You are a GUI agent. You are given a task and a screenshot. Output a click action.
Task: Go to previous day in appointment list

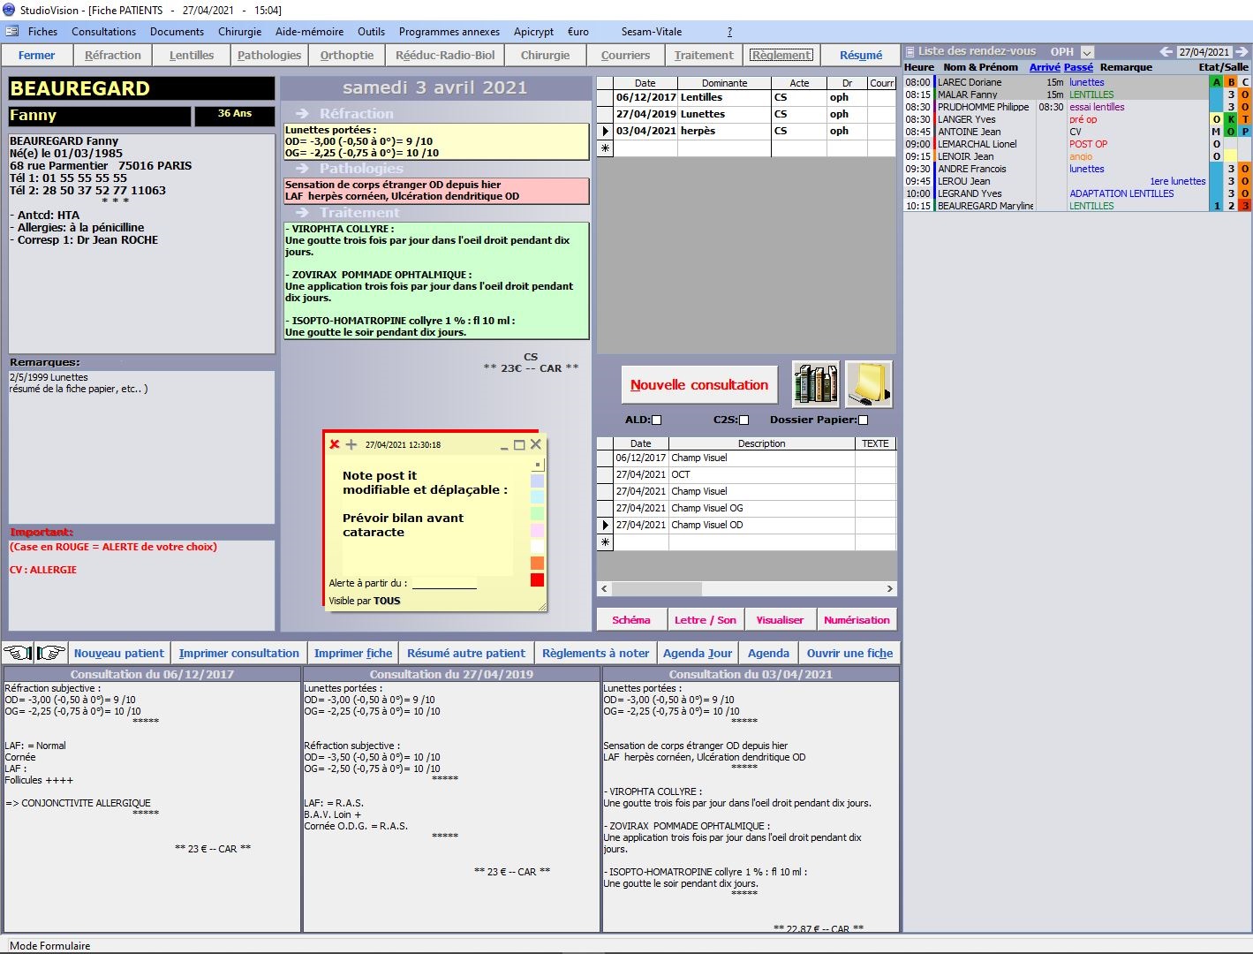tap(1166, 52)
